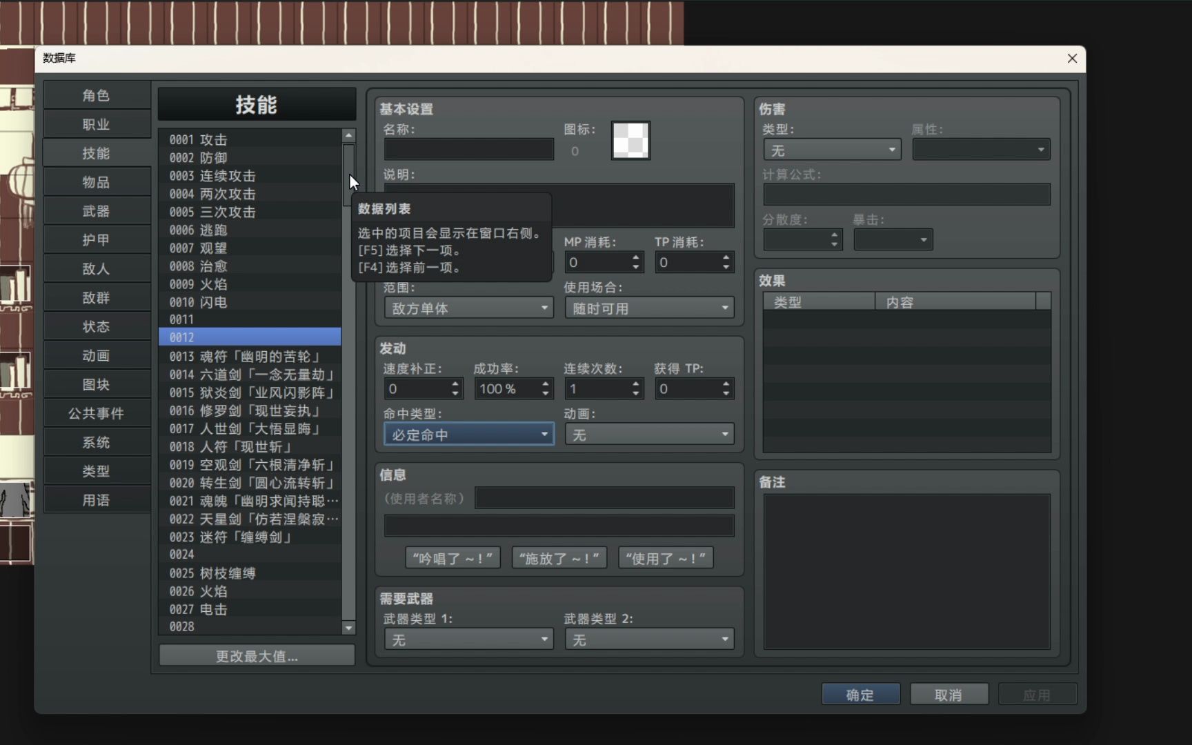Click the 确定 button

[x=860, y=694]
